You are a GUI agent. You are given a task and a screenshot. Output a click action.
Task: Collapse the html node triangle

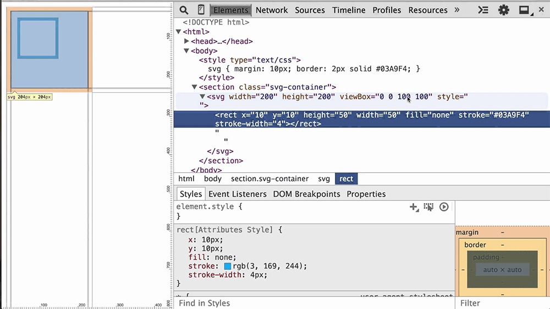(179, 32)
